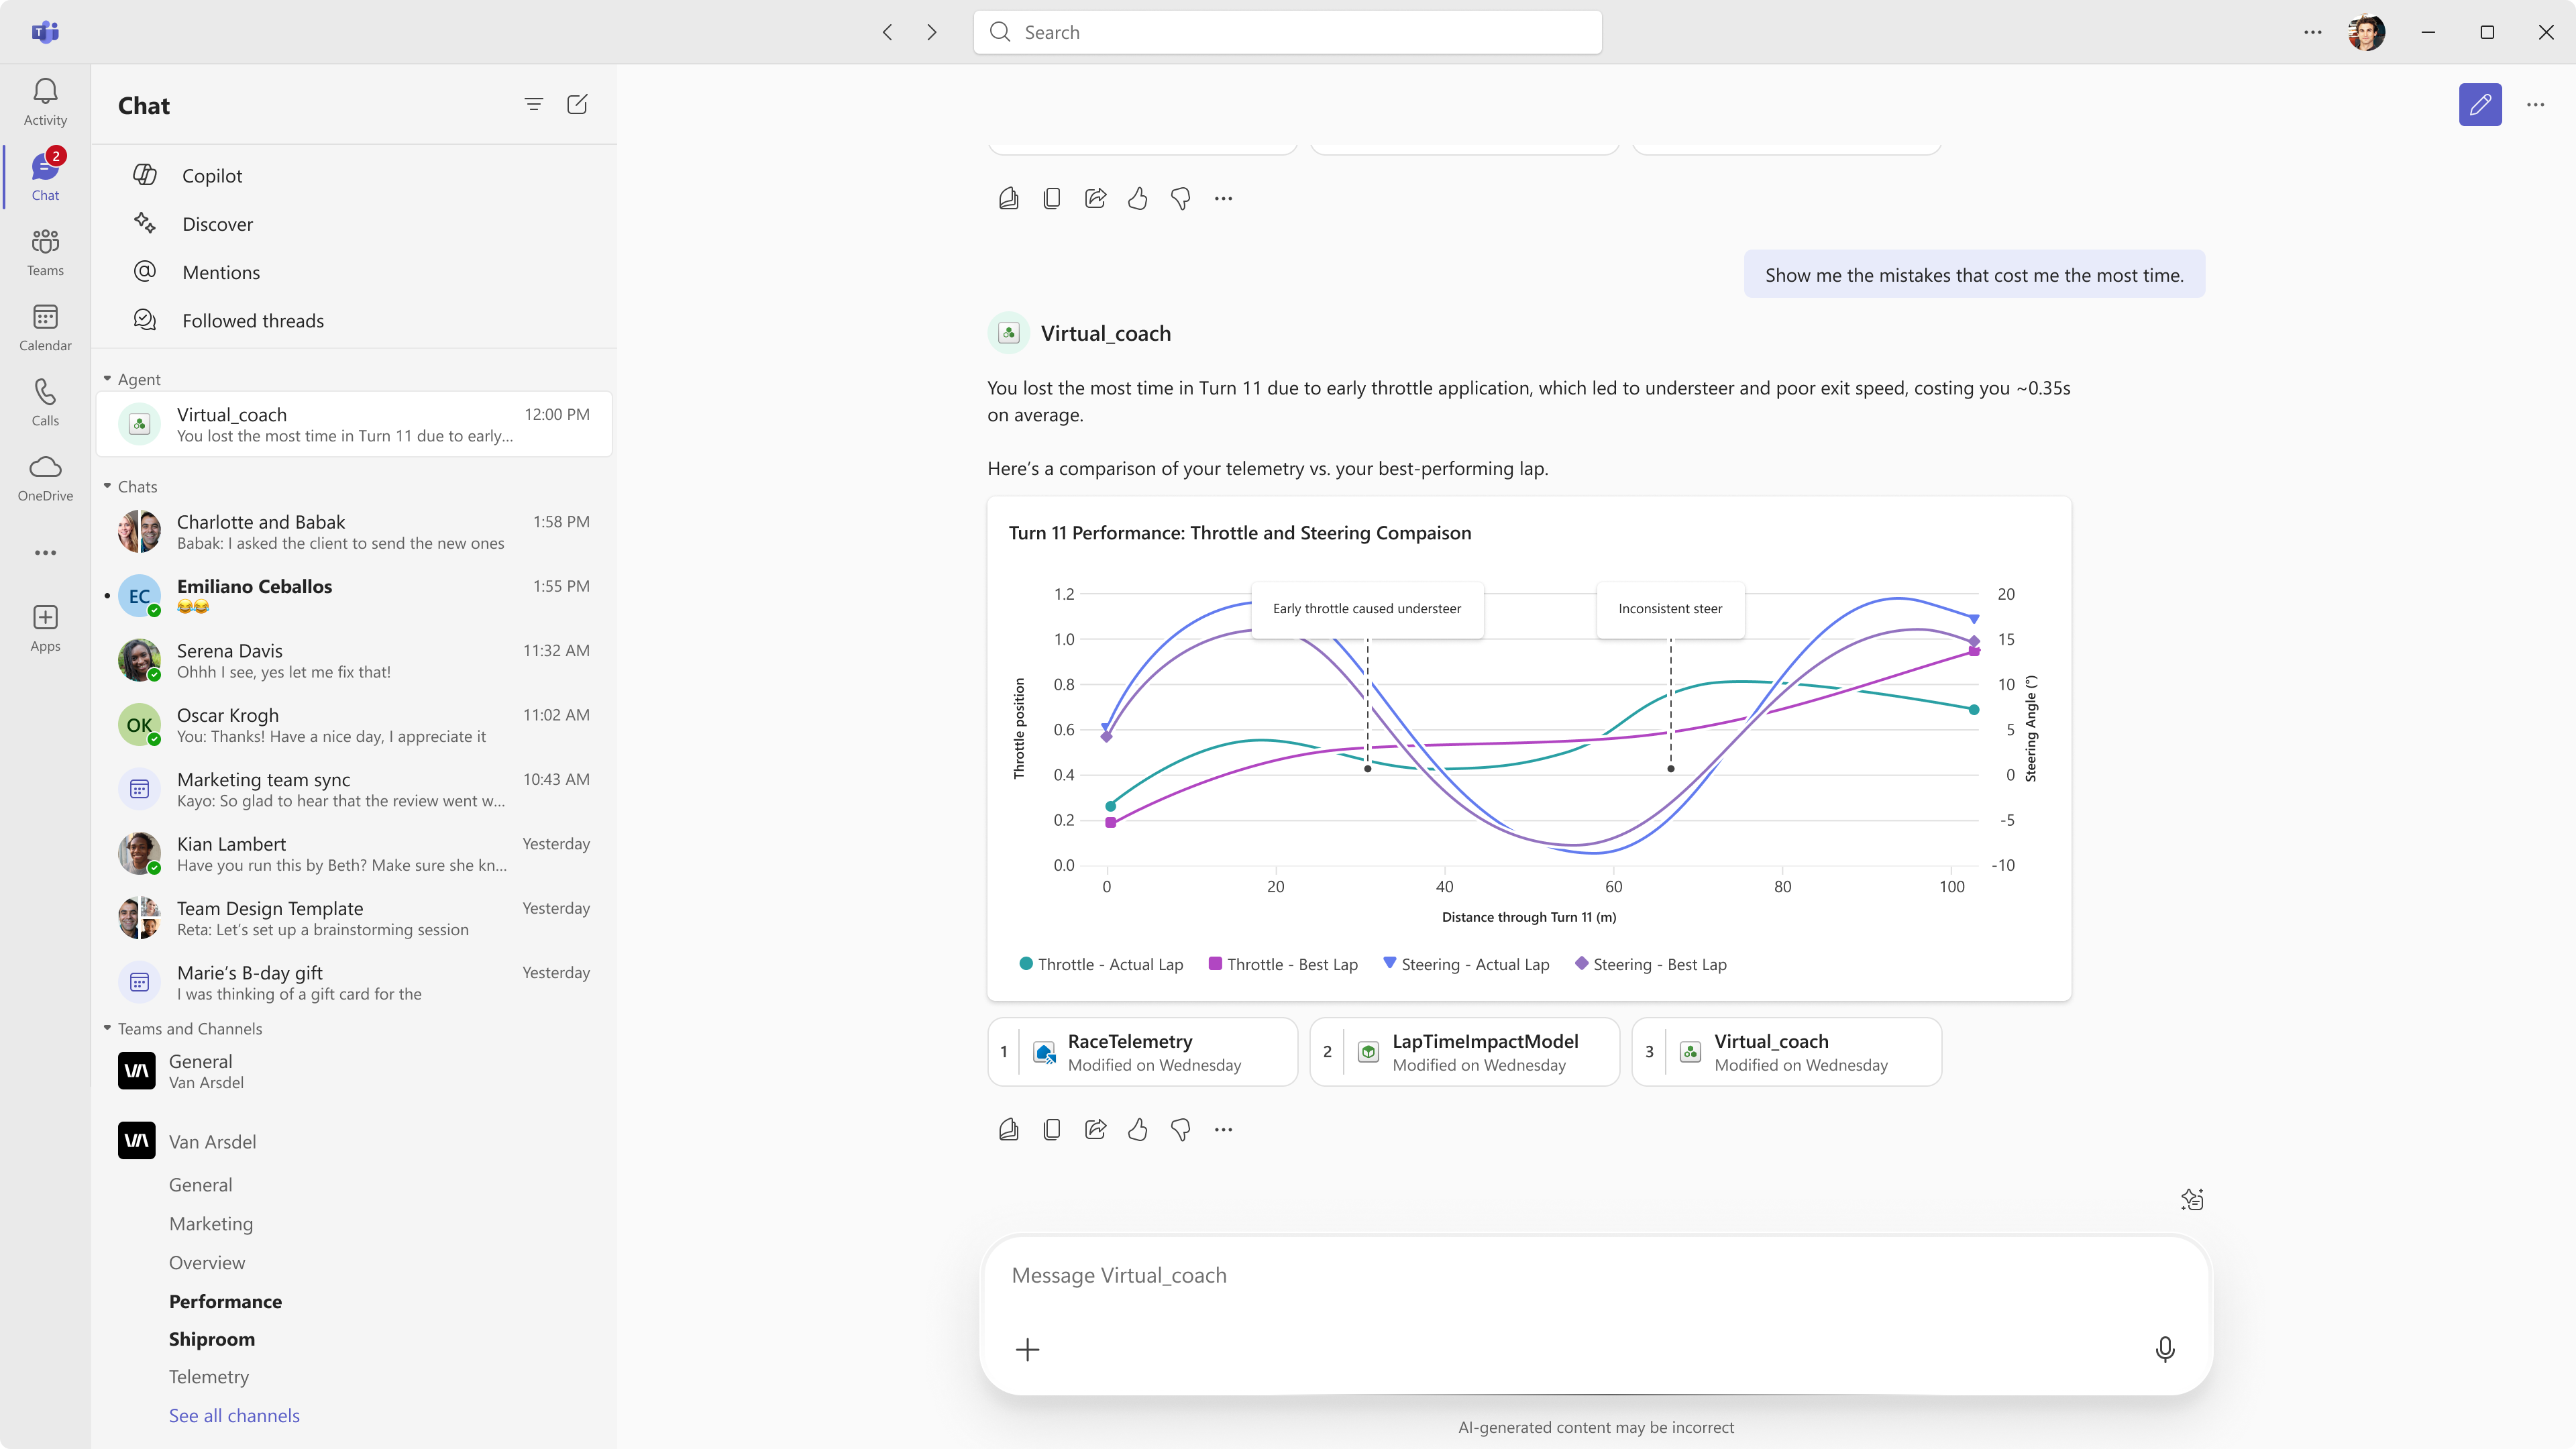This screenshot has height=1449, width=2576.
Task: Click thumbs down on latest response
Action: 1180,1130
